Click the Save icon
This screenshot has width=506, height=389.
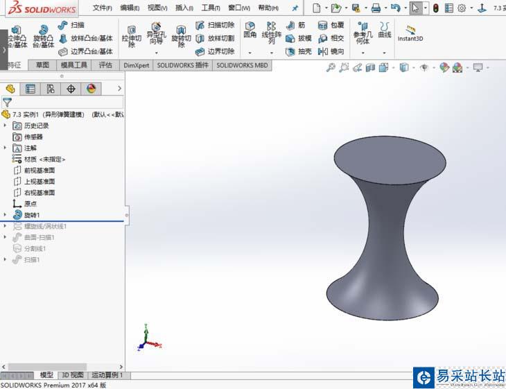(x=356, y=8)
